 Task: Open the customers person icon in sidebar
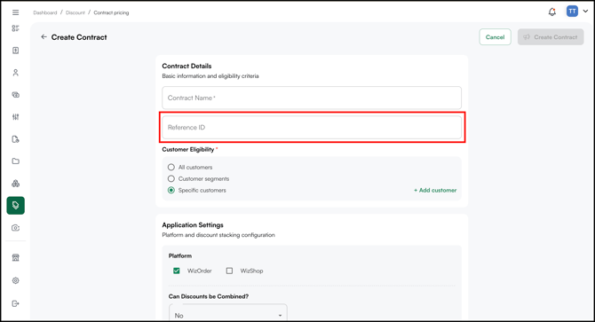coord(16,73)
